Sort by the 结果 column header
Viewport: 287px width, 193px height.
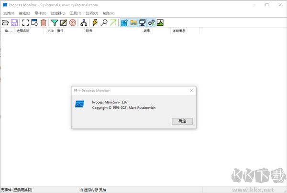tap(156, 31)
